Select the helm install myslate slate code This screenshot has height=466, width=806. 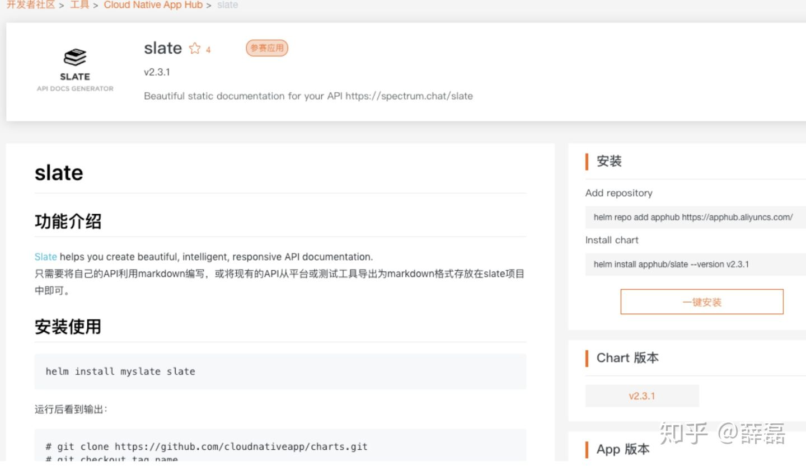pos(120,371)
